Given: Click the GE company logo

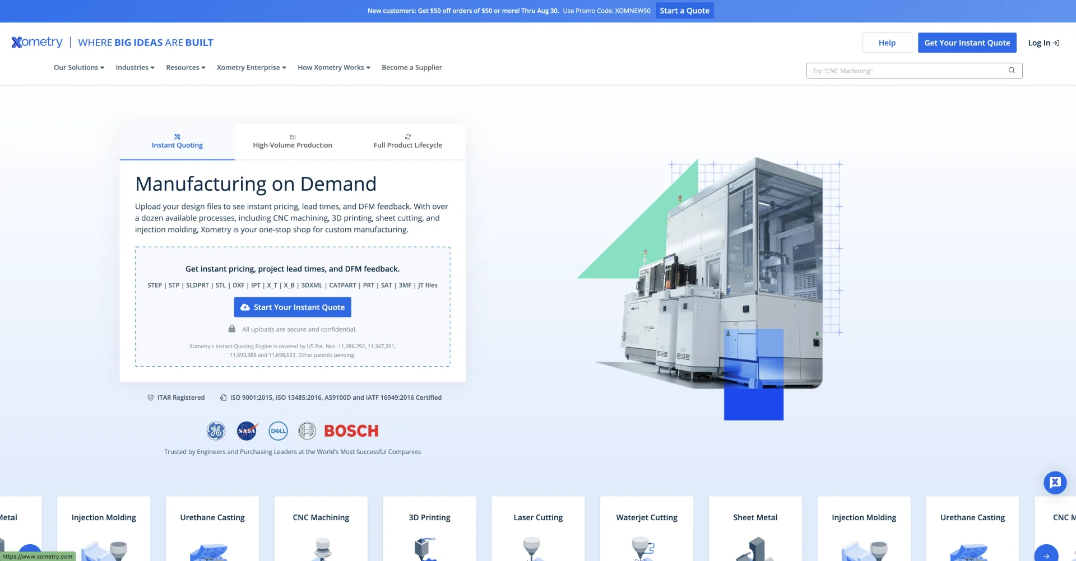Looking at the screenshot, I should pos(216,431).
